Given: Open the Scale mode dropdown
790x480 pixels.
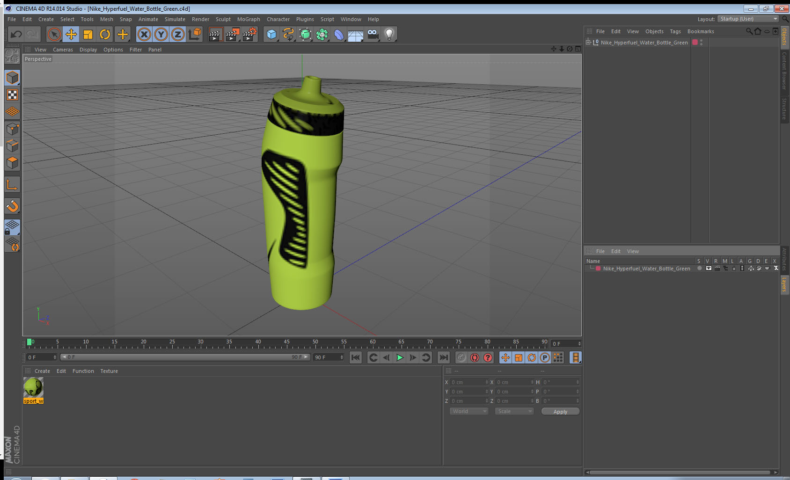Looking at the screenshot, I should [x=514, y=411].
